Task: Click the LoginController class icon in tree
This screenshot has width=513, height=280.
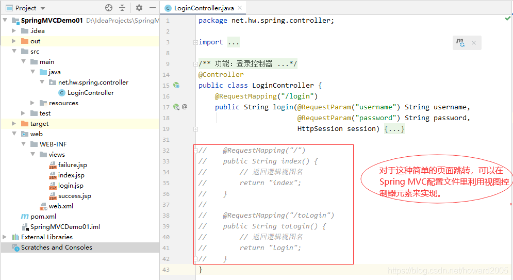Action: click(62, 93)
